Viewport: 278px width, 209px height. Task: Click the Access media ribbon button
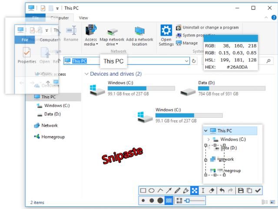point(91,35)
